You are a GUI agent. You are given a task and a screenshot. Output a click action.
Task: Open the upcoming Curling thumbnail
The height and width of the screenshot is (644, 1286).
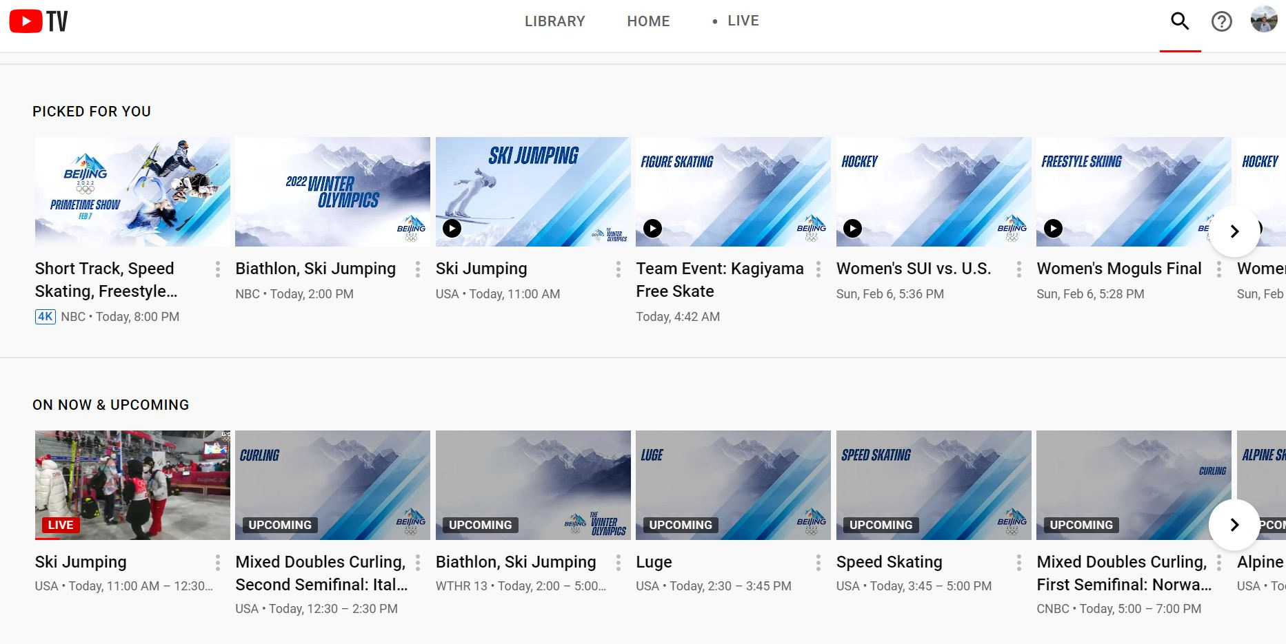[x=332, y=485]
